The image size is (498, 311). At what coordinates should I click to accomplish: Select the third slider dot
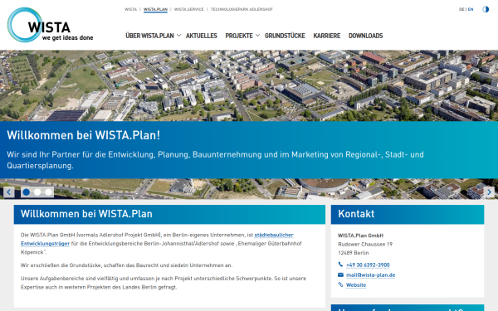[48, 192]
